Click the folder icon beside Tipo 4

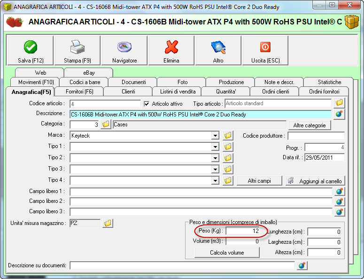[228, 180]
